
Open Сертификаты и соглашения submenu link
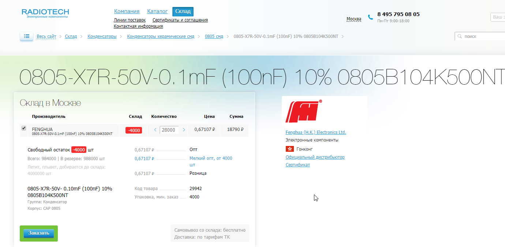180,20
